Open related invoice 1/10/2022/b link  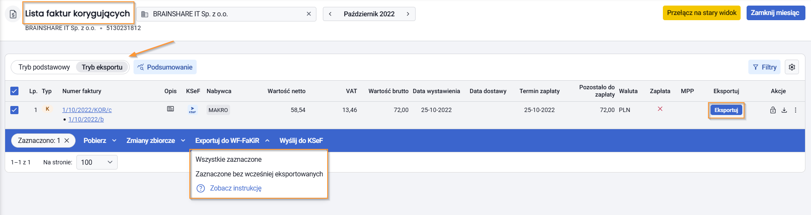[x=86, y=120]
